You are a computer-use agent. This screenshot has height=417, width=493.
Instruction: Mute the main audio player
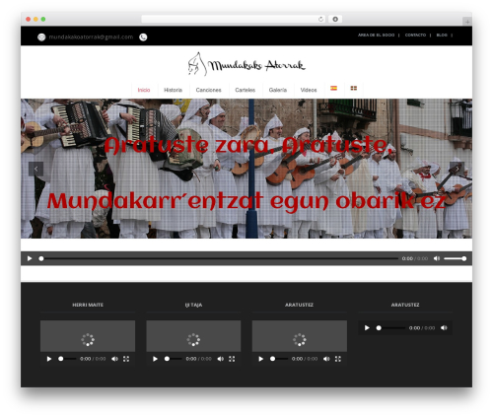pos(437,258)
